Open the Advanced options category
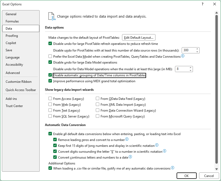221x181 pixels. tap(21, 73)
